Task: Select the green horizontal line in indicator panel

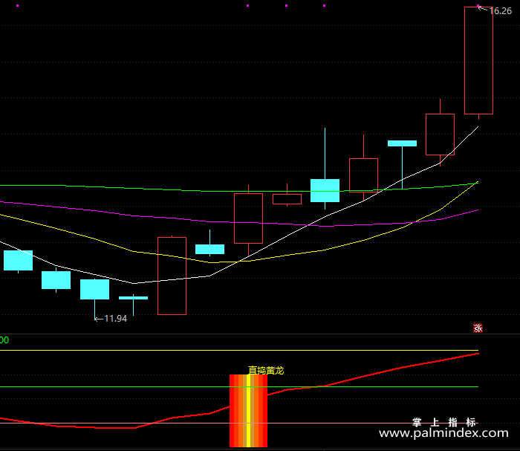Action: (x=239, y=386)
